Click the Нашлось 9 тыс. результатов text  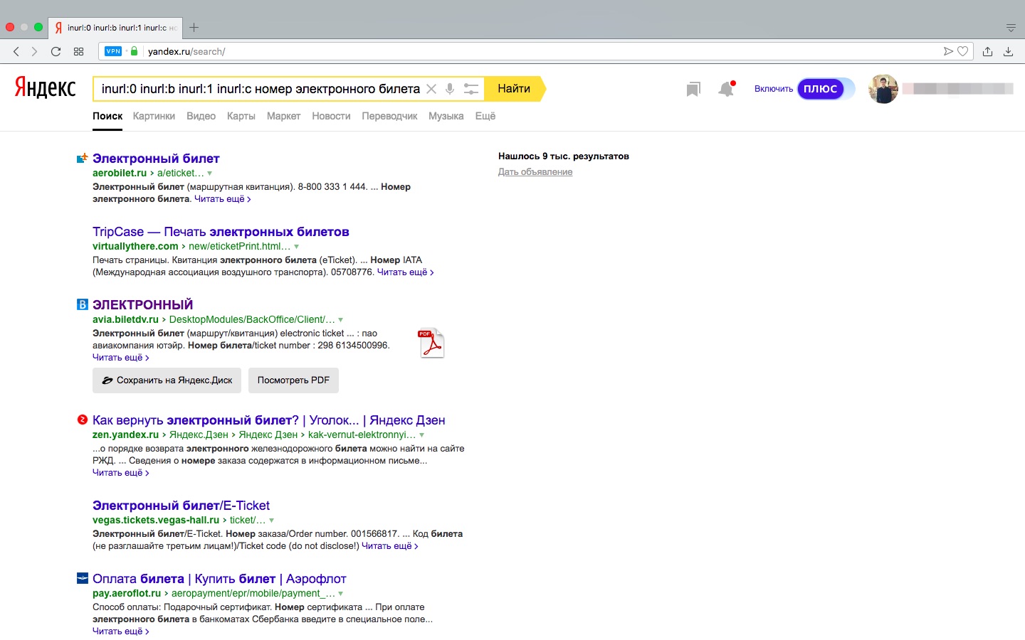tap(564, 156)
